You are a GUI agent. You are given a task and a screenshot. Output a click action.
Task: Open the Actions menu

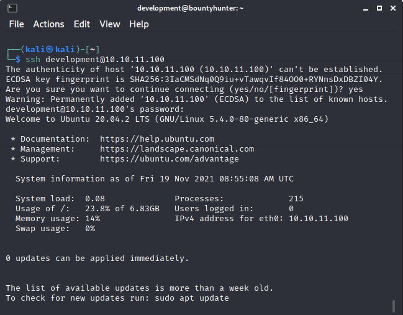click(48, 24)
